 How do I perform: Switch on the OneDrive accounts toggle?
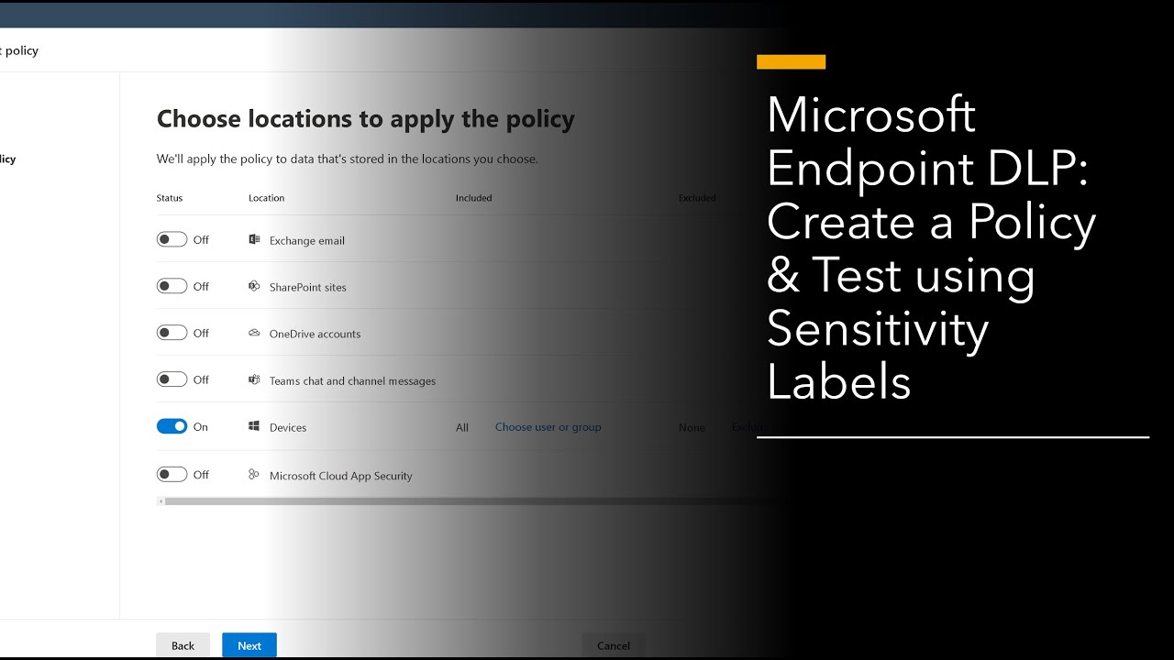point(172,333)
